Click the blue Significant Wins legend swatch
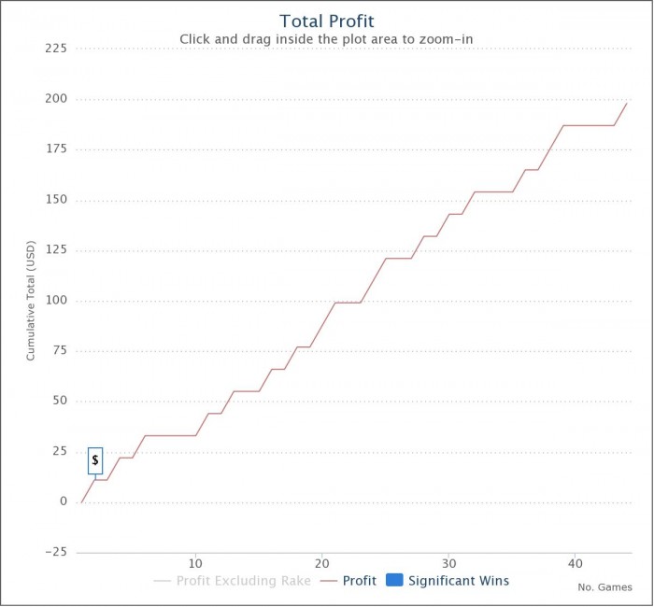 [x=394, y=581]
